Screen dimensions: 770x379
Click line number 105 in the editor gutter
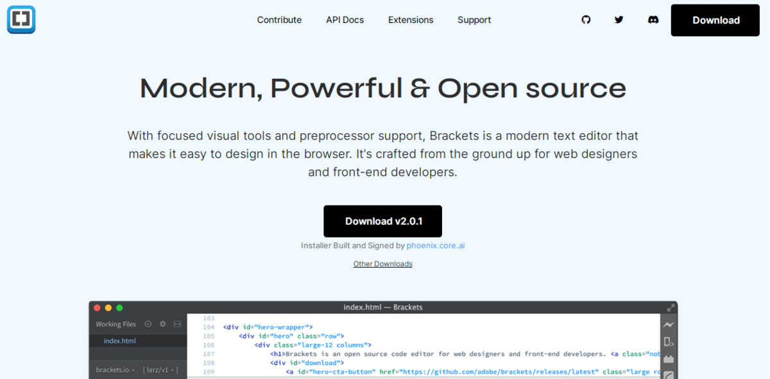pos(208,336)
